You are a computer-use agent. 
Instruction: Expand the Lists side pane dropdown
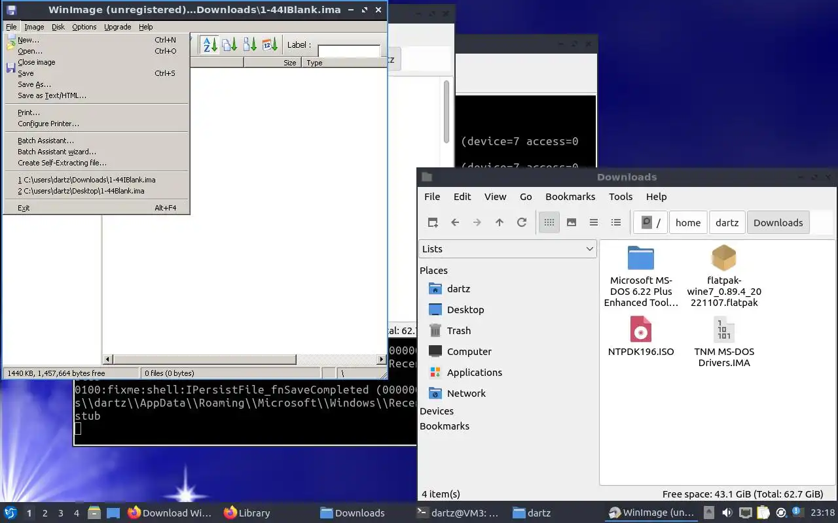(507, 249)
